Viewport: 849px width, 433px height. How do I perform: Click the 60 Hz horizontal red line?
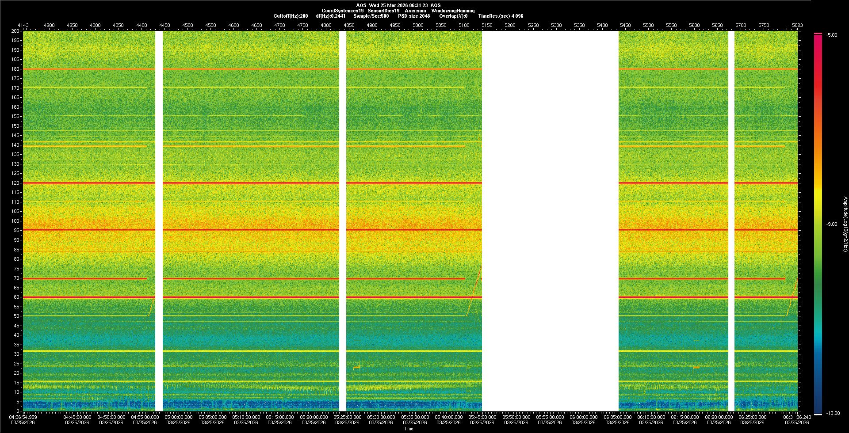[x=248, y=297]
